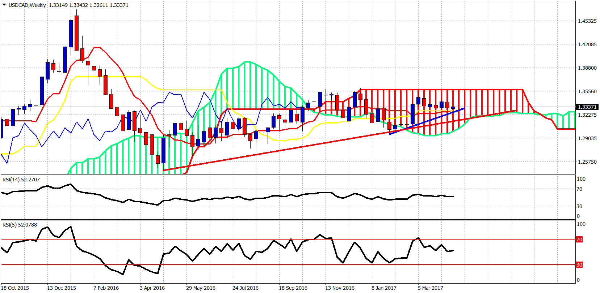Click the RSI(14) panel's 30 scale label
Viewport: 600px width, 293px height.
point(579,206)
